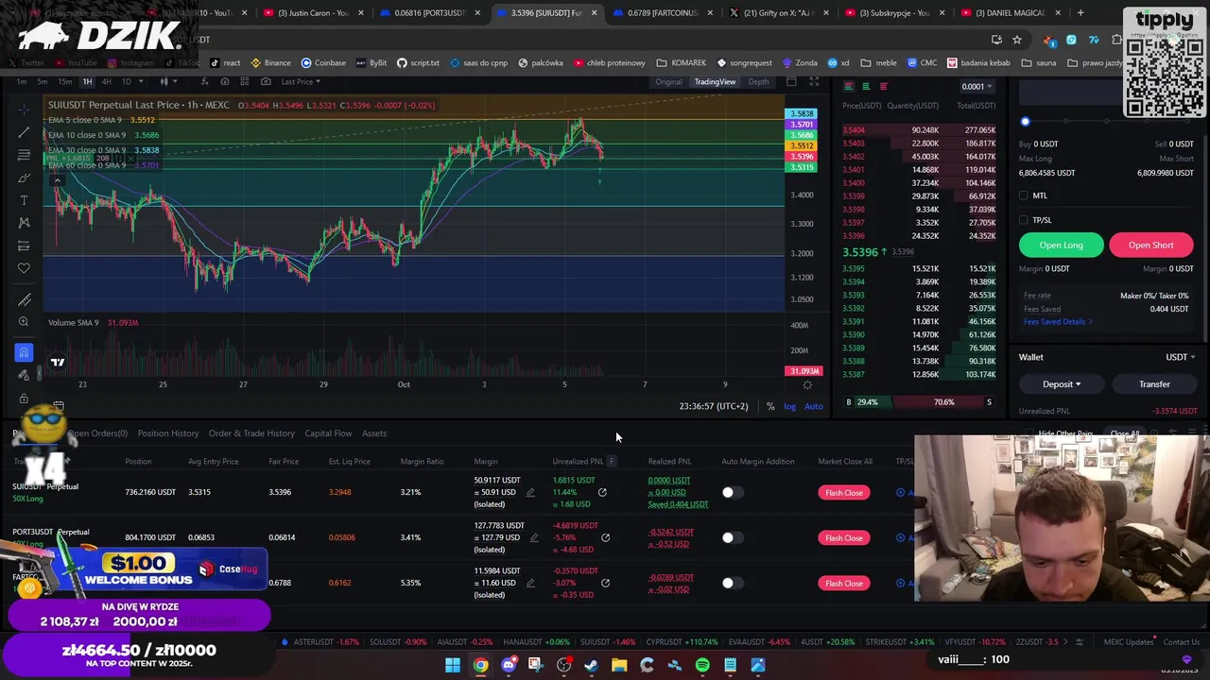The width and height of the screenshot is (1210, 680).
Task: Toggle percent scale on chart
Action: [x=770, y=406]
